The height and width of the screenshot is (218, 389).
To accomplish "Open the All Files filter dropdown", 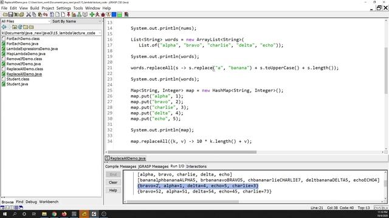I will [x=26, y=21].
